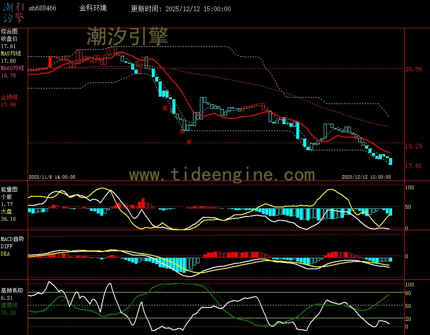430x335 pixels.
Task: Select the MACD趋势 indicator panel
Action: click(12, 239)
